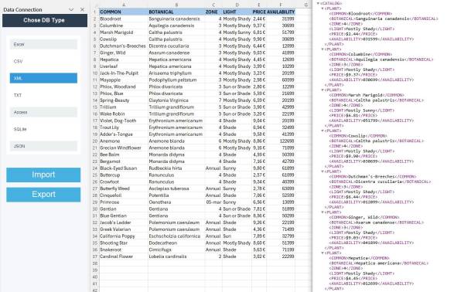Choose CSV in the DB type list
The height and width of the screenshot is (292, 464).
[x=43, y=61]
